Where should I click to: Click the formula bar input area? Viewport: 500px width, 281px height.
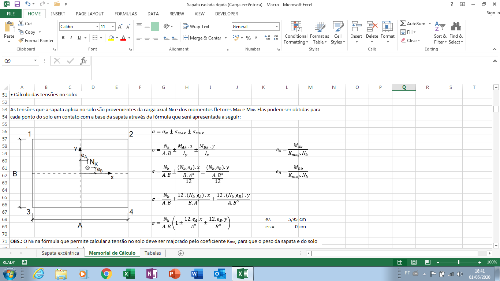tap(294, 68)
